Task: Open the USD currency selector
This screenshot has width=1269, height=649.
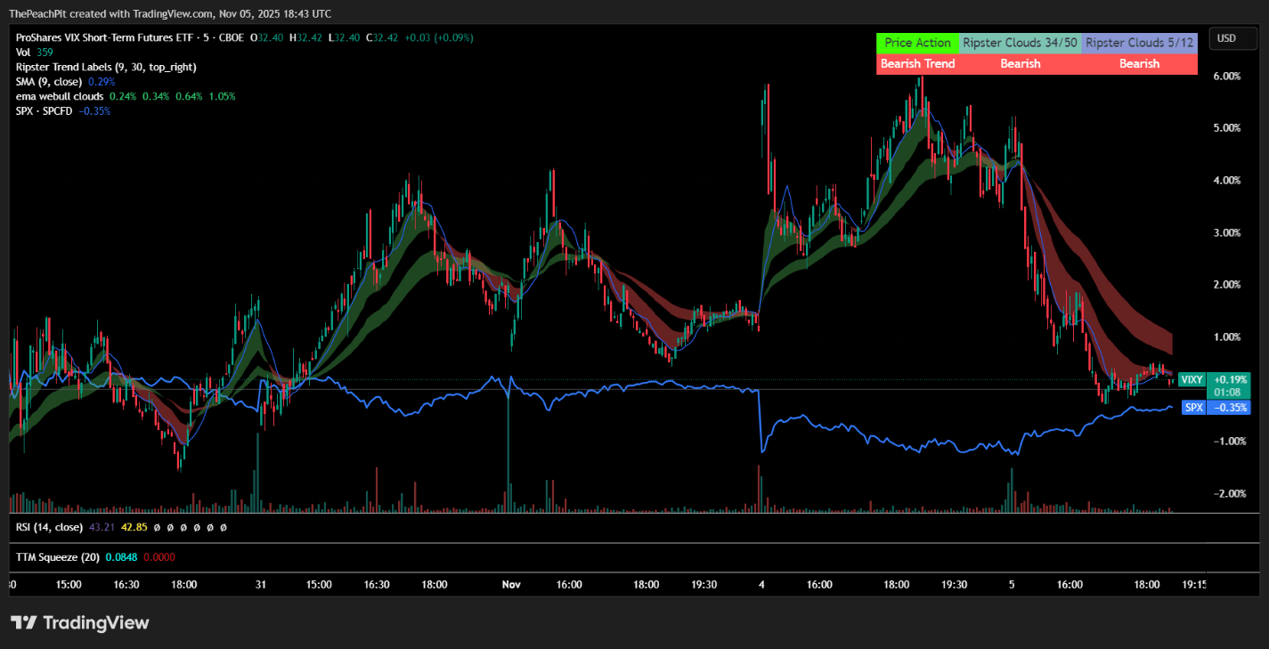Action: pos(1226,38)
